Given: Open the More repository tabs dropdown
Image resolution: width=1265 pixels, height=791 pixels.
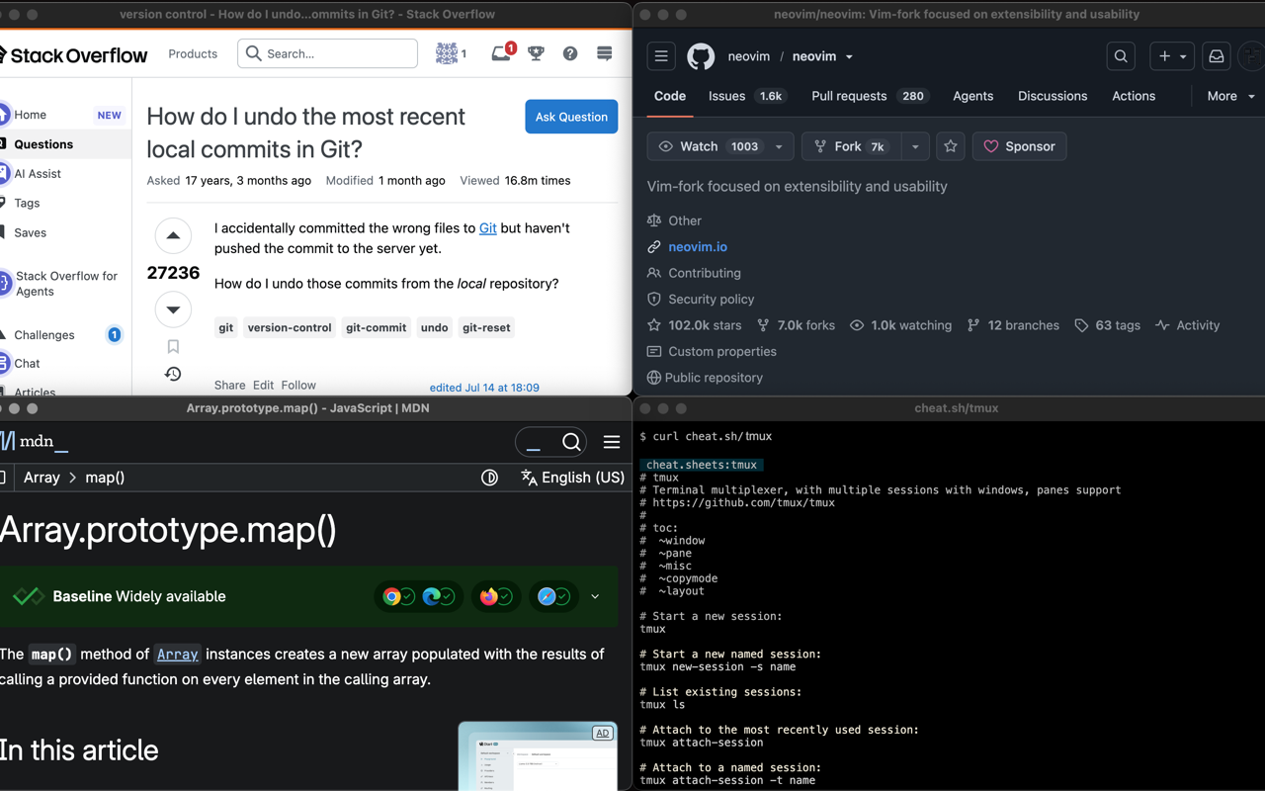Looking at the screenshot, I should 1230,96.
